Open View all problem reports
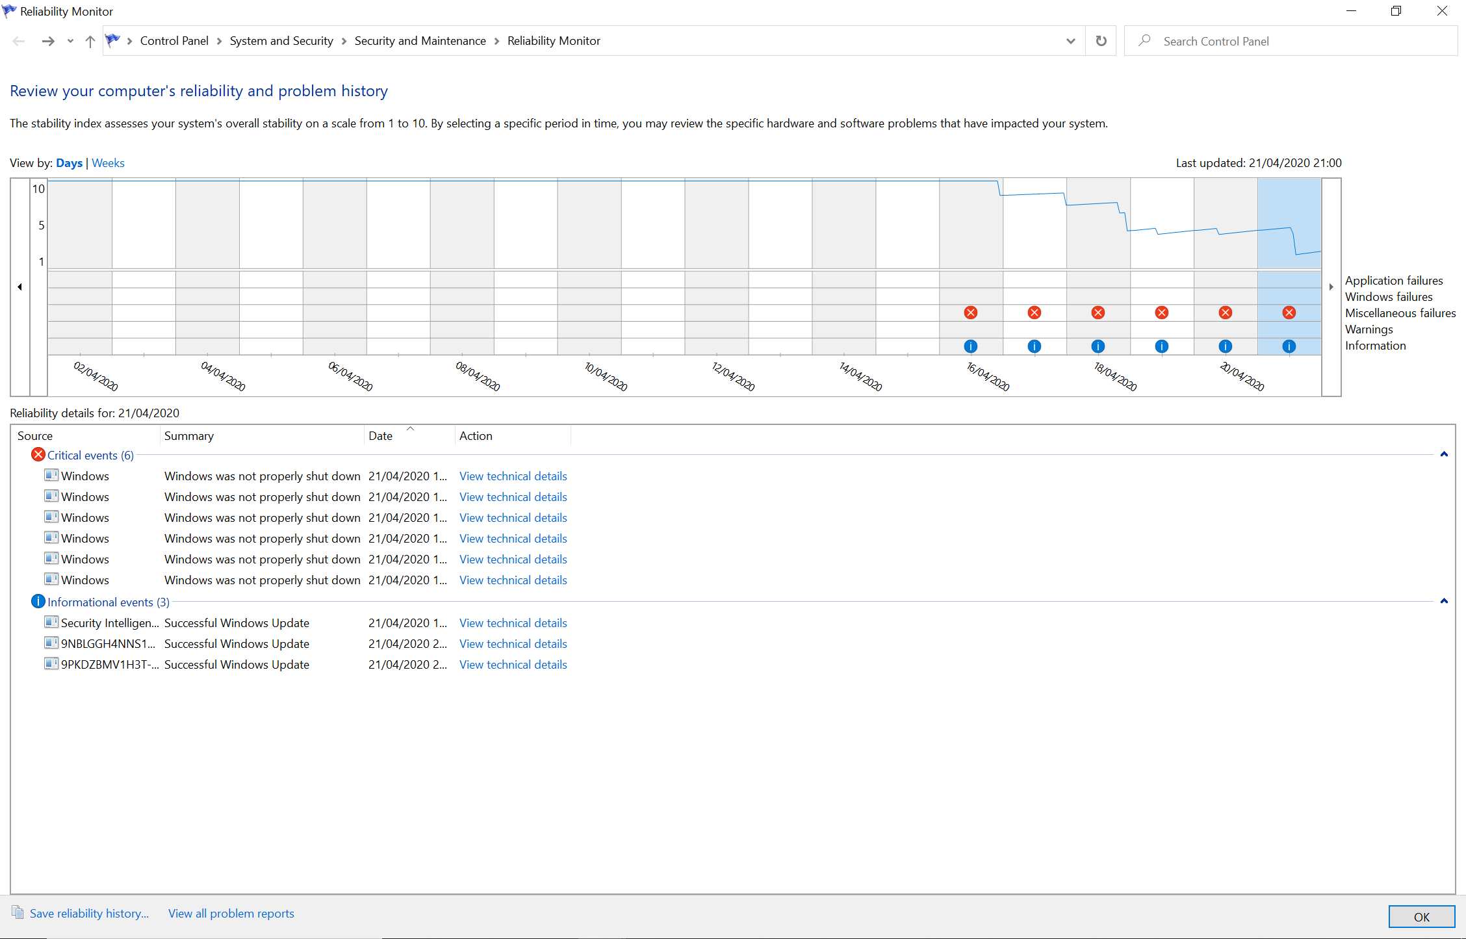The height and width of the screenshot is (939, 1466). coord(231,913)
